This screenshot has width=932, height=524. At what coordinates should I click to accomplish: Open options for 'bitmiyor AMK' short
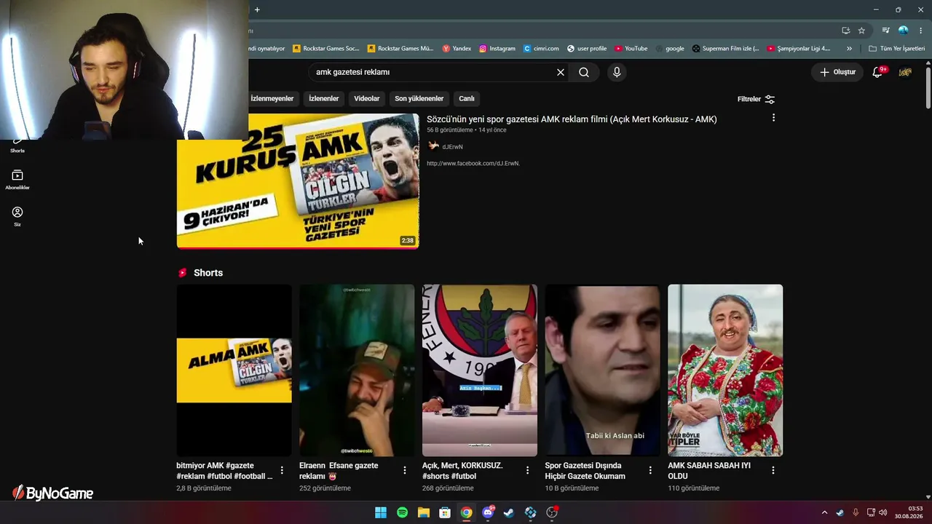pos(282,471)
